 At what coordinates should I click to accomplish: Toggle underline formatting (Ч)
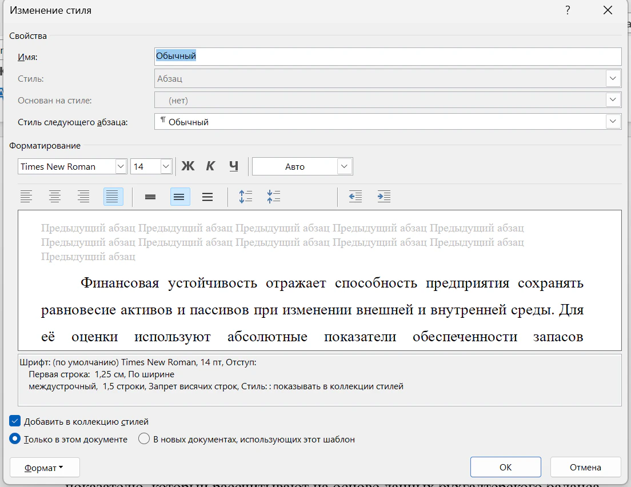coord(233,166)
